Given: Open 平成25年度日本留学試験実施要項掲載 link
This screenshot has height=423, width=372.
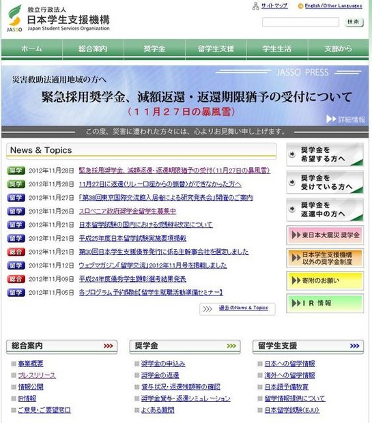Looking at the screenshot, I should point(132,238).
